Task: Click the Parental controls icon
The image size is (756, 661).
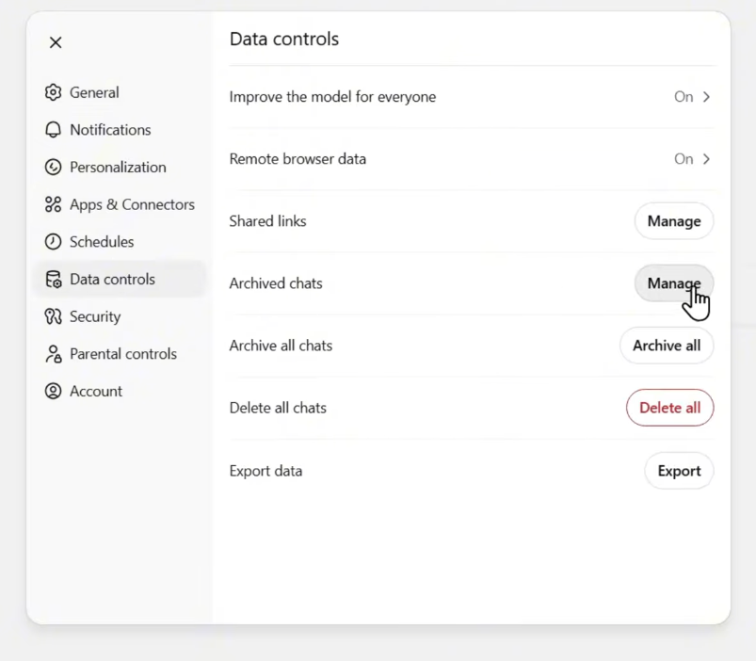Action: [54, 354]
